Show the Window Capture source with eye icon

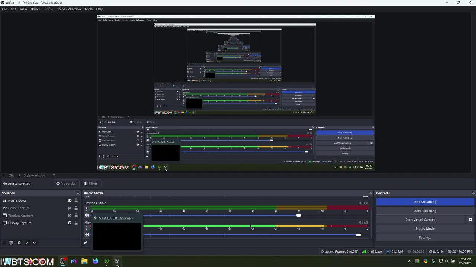click(70, 215)
